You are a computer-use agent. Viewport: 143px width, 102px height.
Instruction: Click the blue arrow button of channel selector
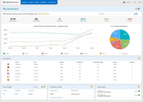click(135, 14)
